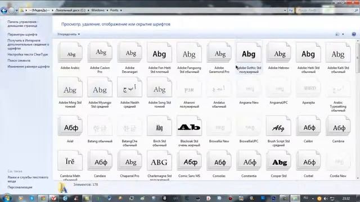The height and width of the screenshot is (202, 360).
Task: Select the Adobe Arabic font icon
Action: coord(70,52)
